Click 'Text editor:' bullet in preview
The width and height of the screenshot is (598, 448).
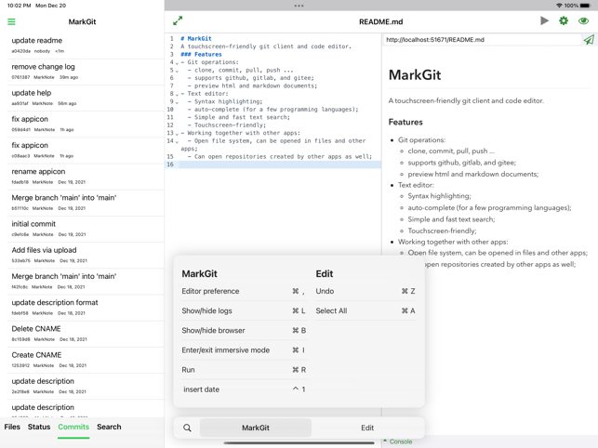pyautogui.click(x=416, y=185)
